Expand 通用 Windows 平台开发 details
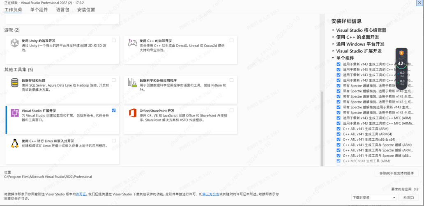 pyautogui.click(x=333, y=44)
